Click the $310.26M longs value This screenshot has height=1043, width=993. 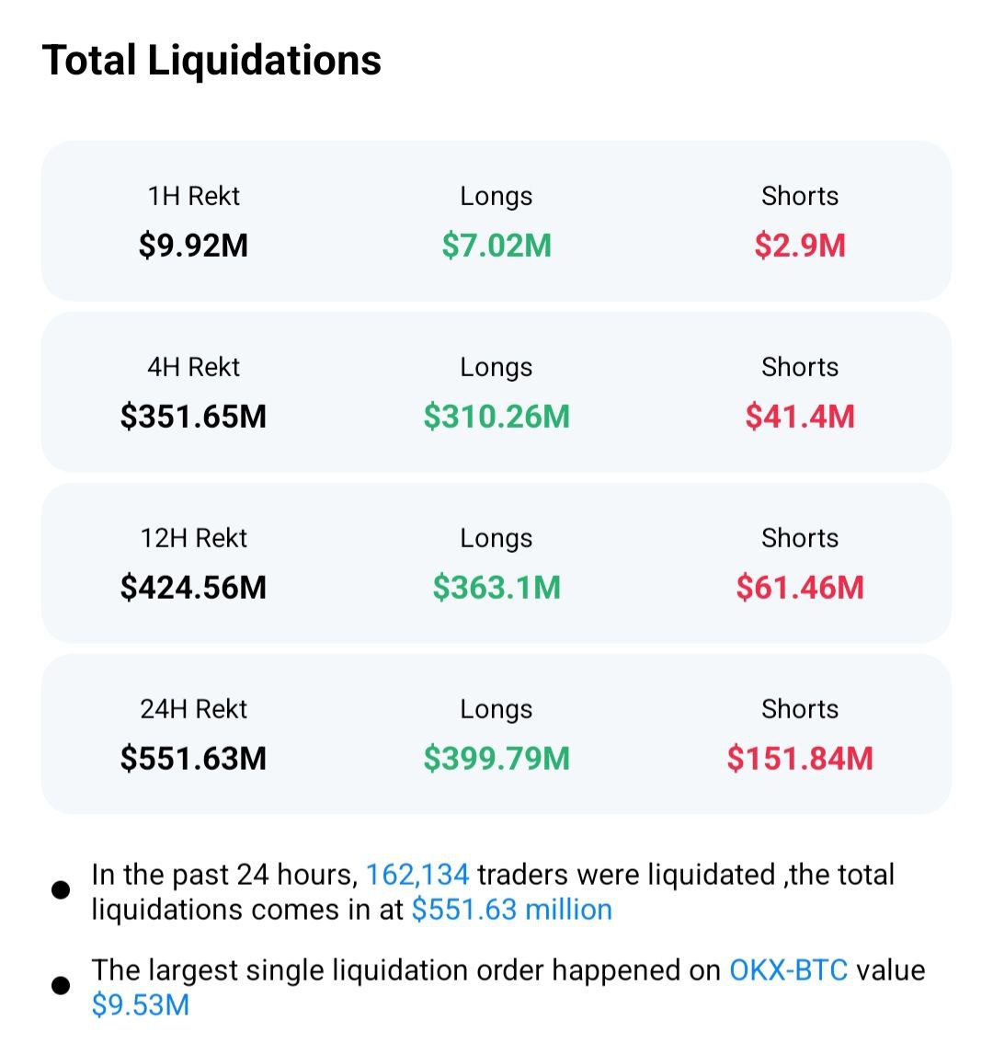(x=496, y=417)
